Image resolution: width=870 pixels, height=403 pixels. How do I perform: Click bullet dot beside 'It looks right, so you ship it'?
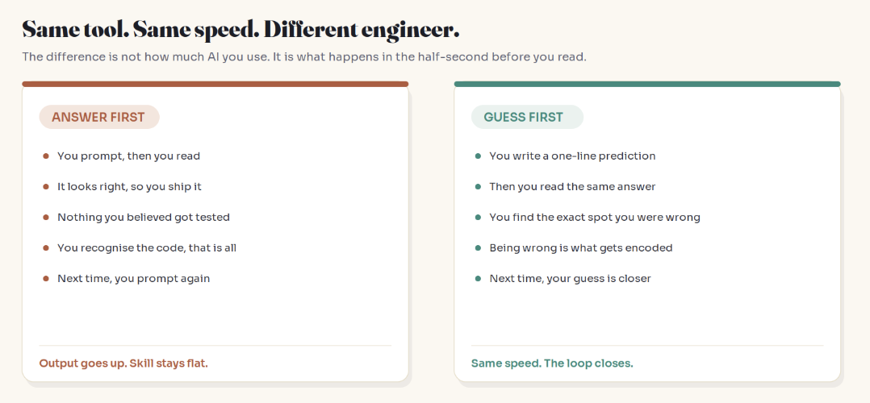click(46, 187)
